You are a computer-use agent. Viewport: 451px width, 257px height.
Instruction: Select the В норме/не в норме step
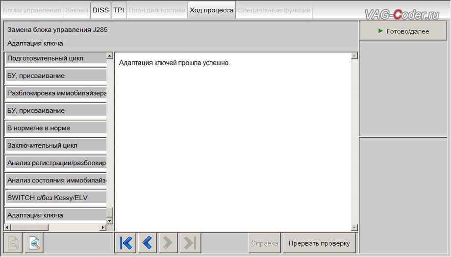(56, 128)
